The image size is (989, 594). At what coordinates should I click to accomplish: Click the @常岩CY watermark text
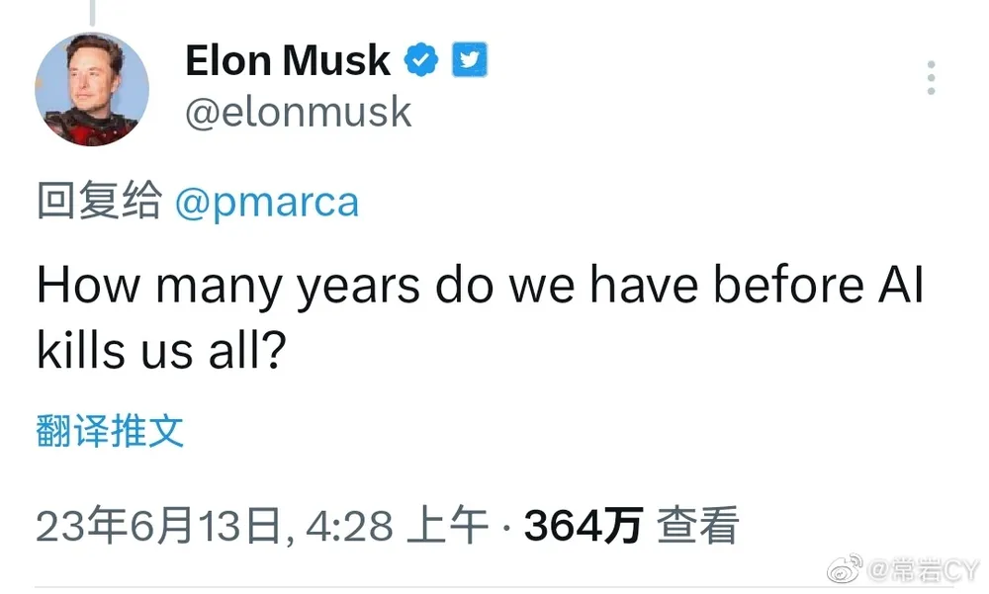point(923,570)
